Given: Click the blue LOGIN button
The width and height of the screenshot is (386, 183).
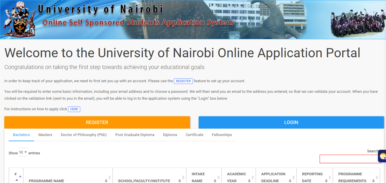Looking at the screenshot, I should (x=291, y=122).
